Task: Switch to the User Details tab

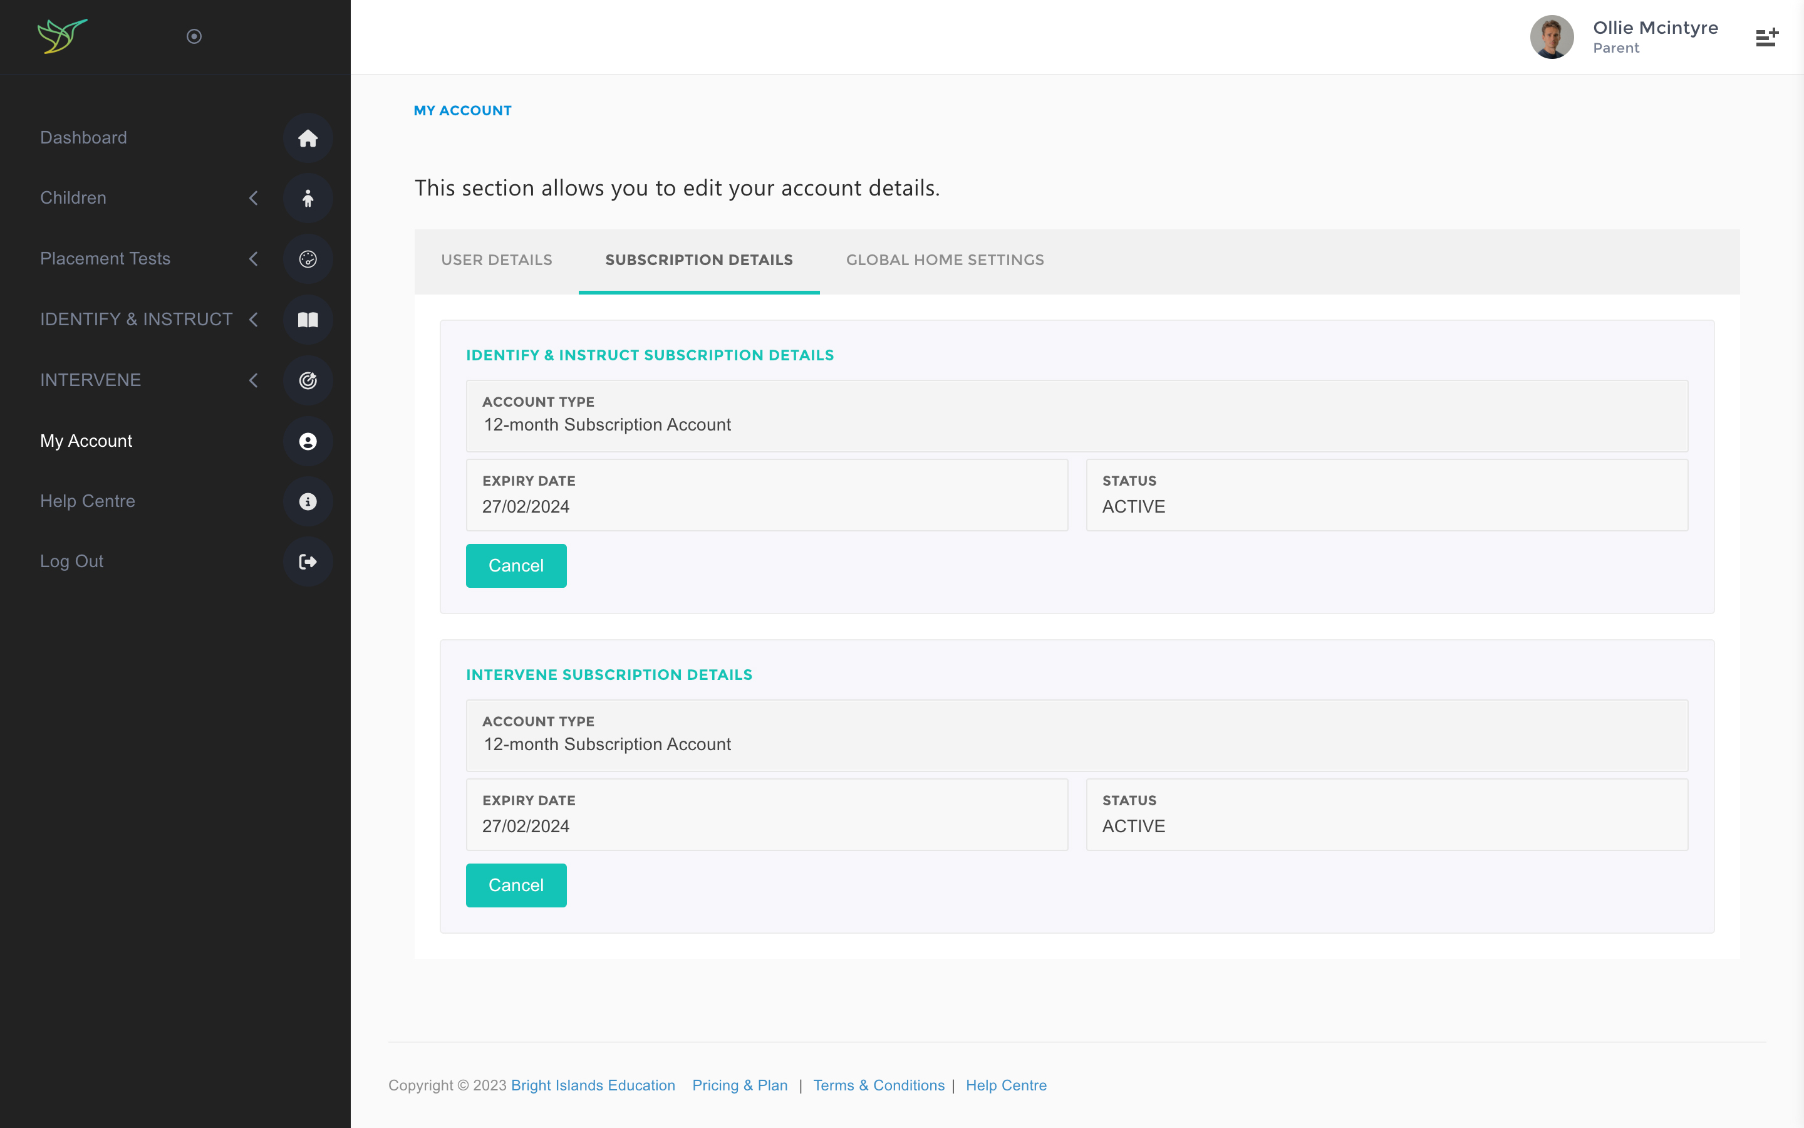Action: [495, 259]
